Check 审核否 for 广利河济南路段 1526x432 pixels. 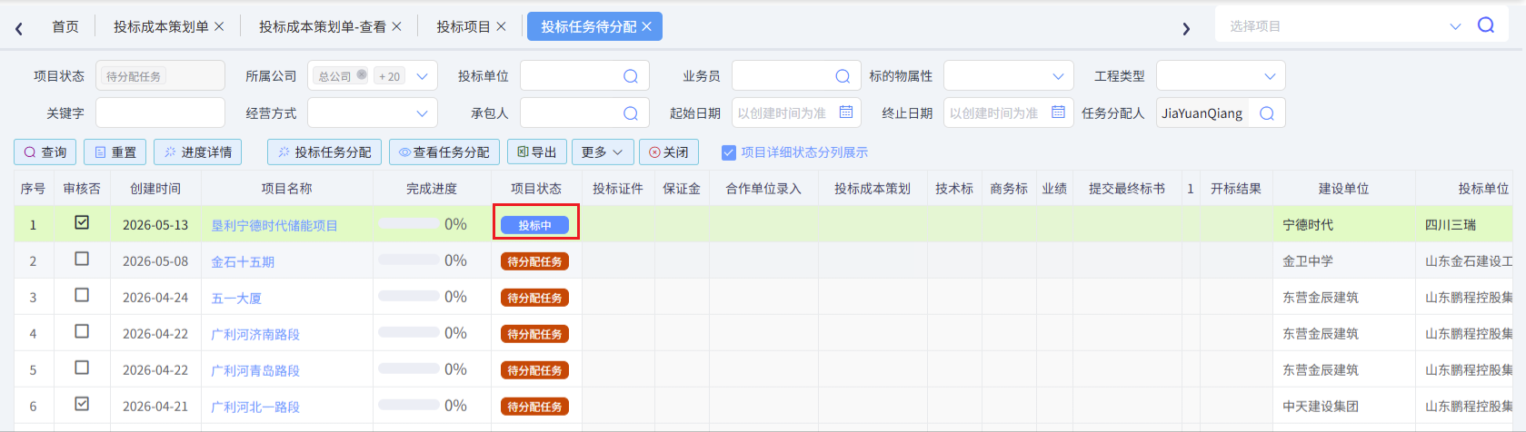pyautogui.click(x=82, y=331)
